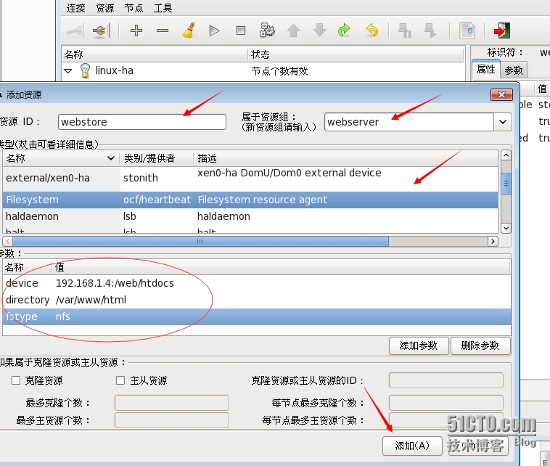Screen dimensions: 550x466
Task: Collapse the linux-ha tree node
Action: click(x=68, y=71)
